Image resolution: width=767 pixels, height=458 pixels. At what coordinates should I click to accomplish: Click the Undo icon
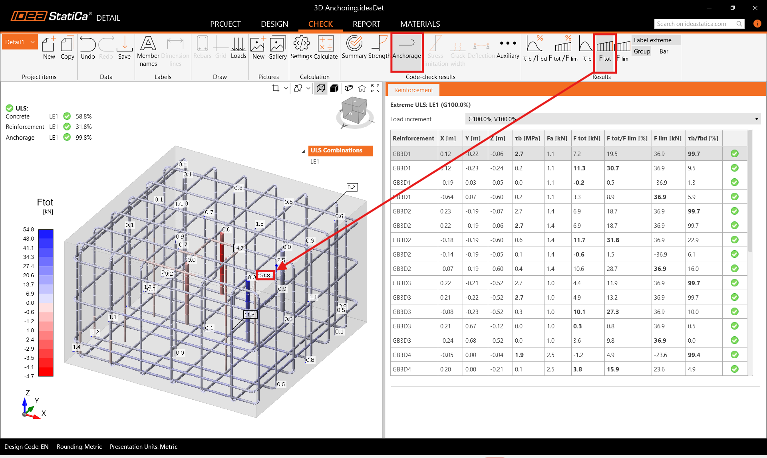(87, 47)
